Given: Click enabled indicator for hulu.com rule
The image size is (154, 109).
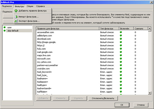Looking at the screenshot, I should coord(121,49).
